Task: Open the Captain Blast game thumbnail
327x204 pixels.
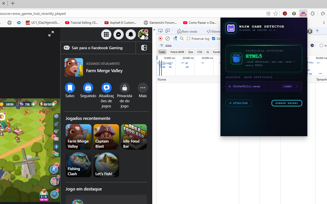Action: [x=106, y=137]
